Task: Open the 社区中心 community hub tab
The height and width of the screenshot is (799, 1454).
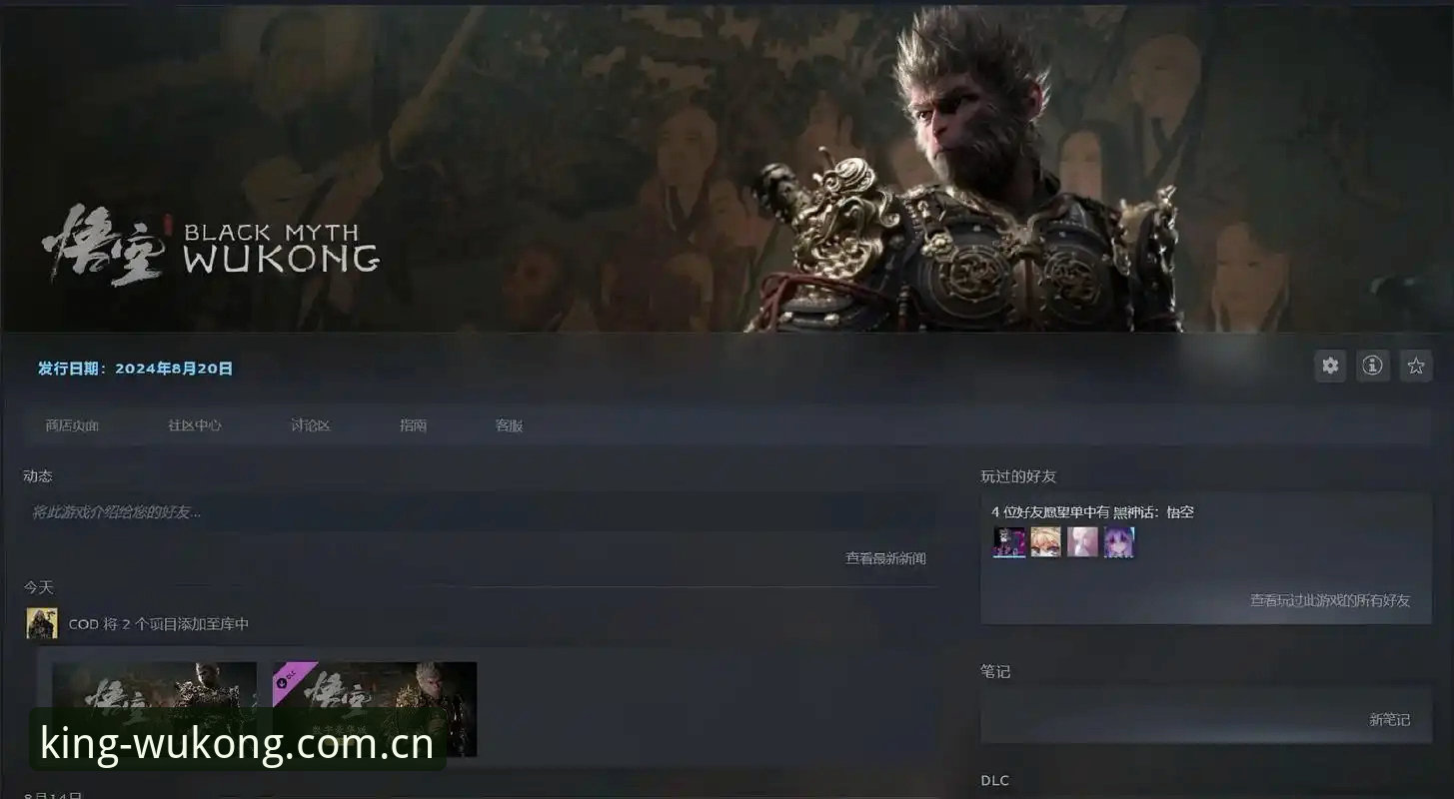Action: (195, 425)
